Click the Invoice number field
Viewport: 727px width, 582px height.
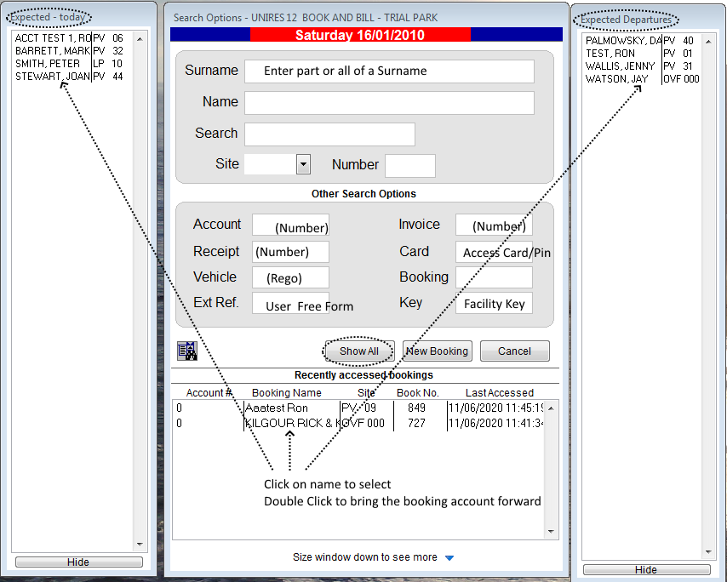pyautogui.click(x=494, y=225)
